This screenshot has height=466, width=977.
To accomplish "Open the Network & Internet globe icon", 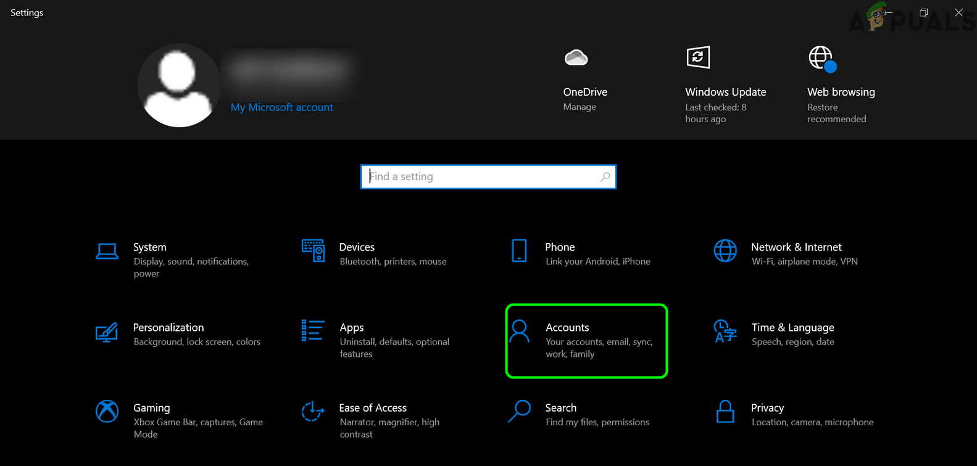I will tap(725, 251).
